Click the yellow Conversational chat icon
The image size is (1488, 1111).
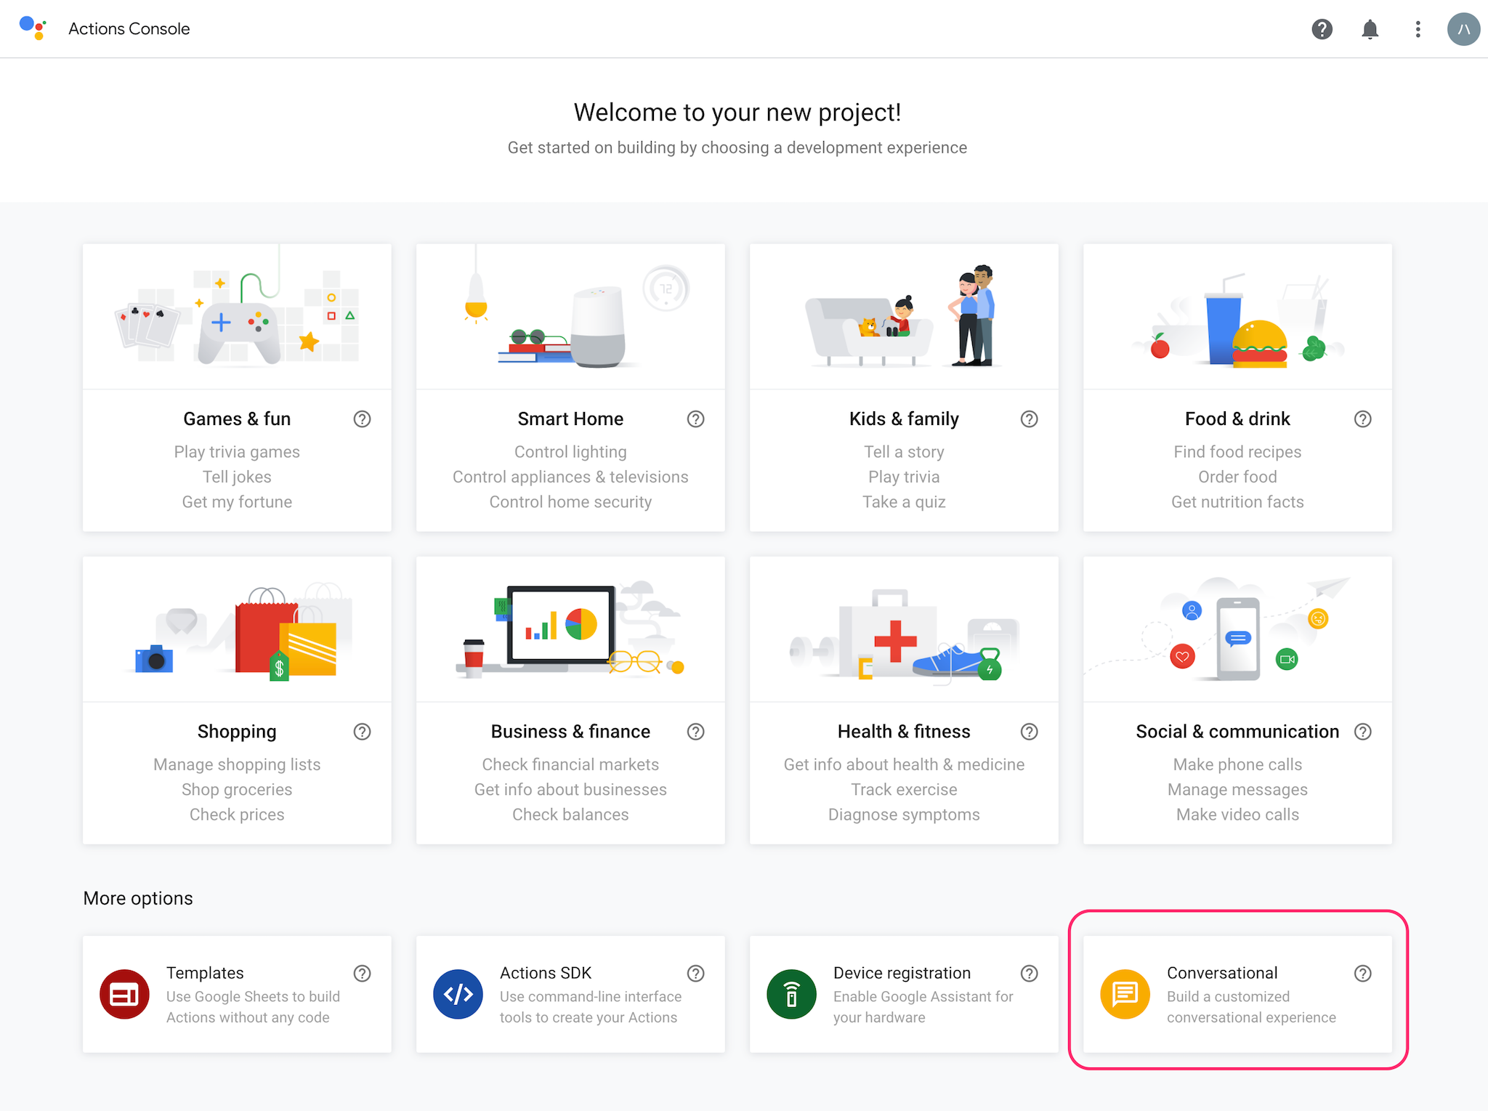1125,994
